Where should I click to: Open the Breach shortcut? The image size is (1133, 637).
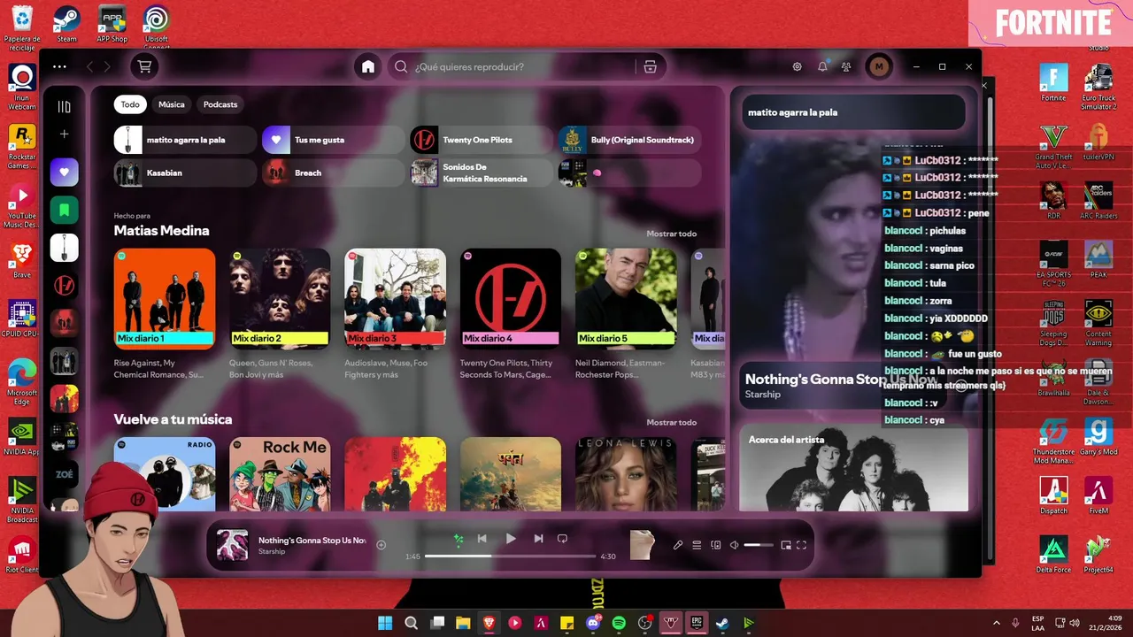333,173
